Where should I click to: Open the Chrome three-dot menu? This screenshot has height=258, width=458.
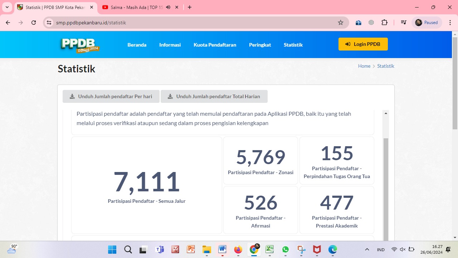point(450,23)
